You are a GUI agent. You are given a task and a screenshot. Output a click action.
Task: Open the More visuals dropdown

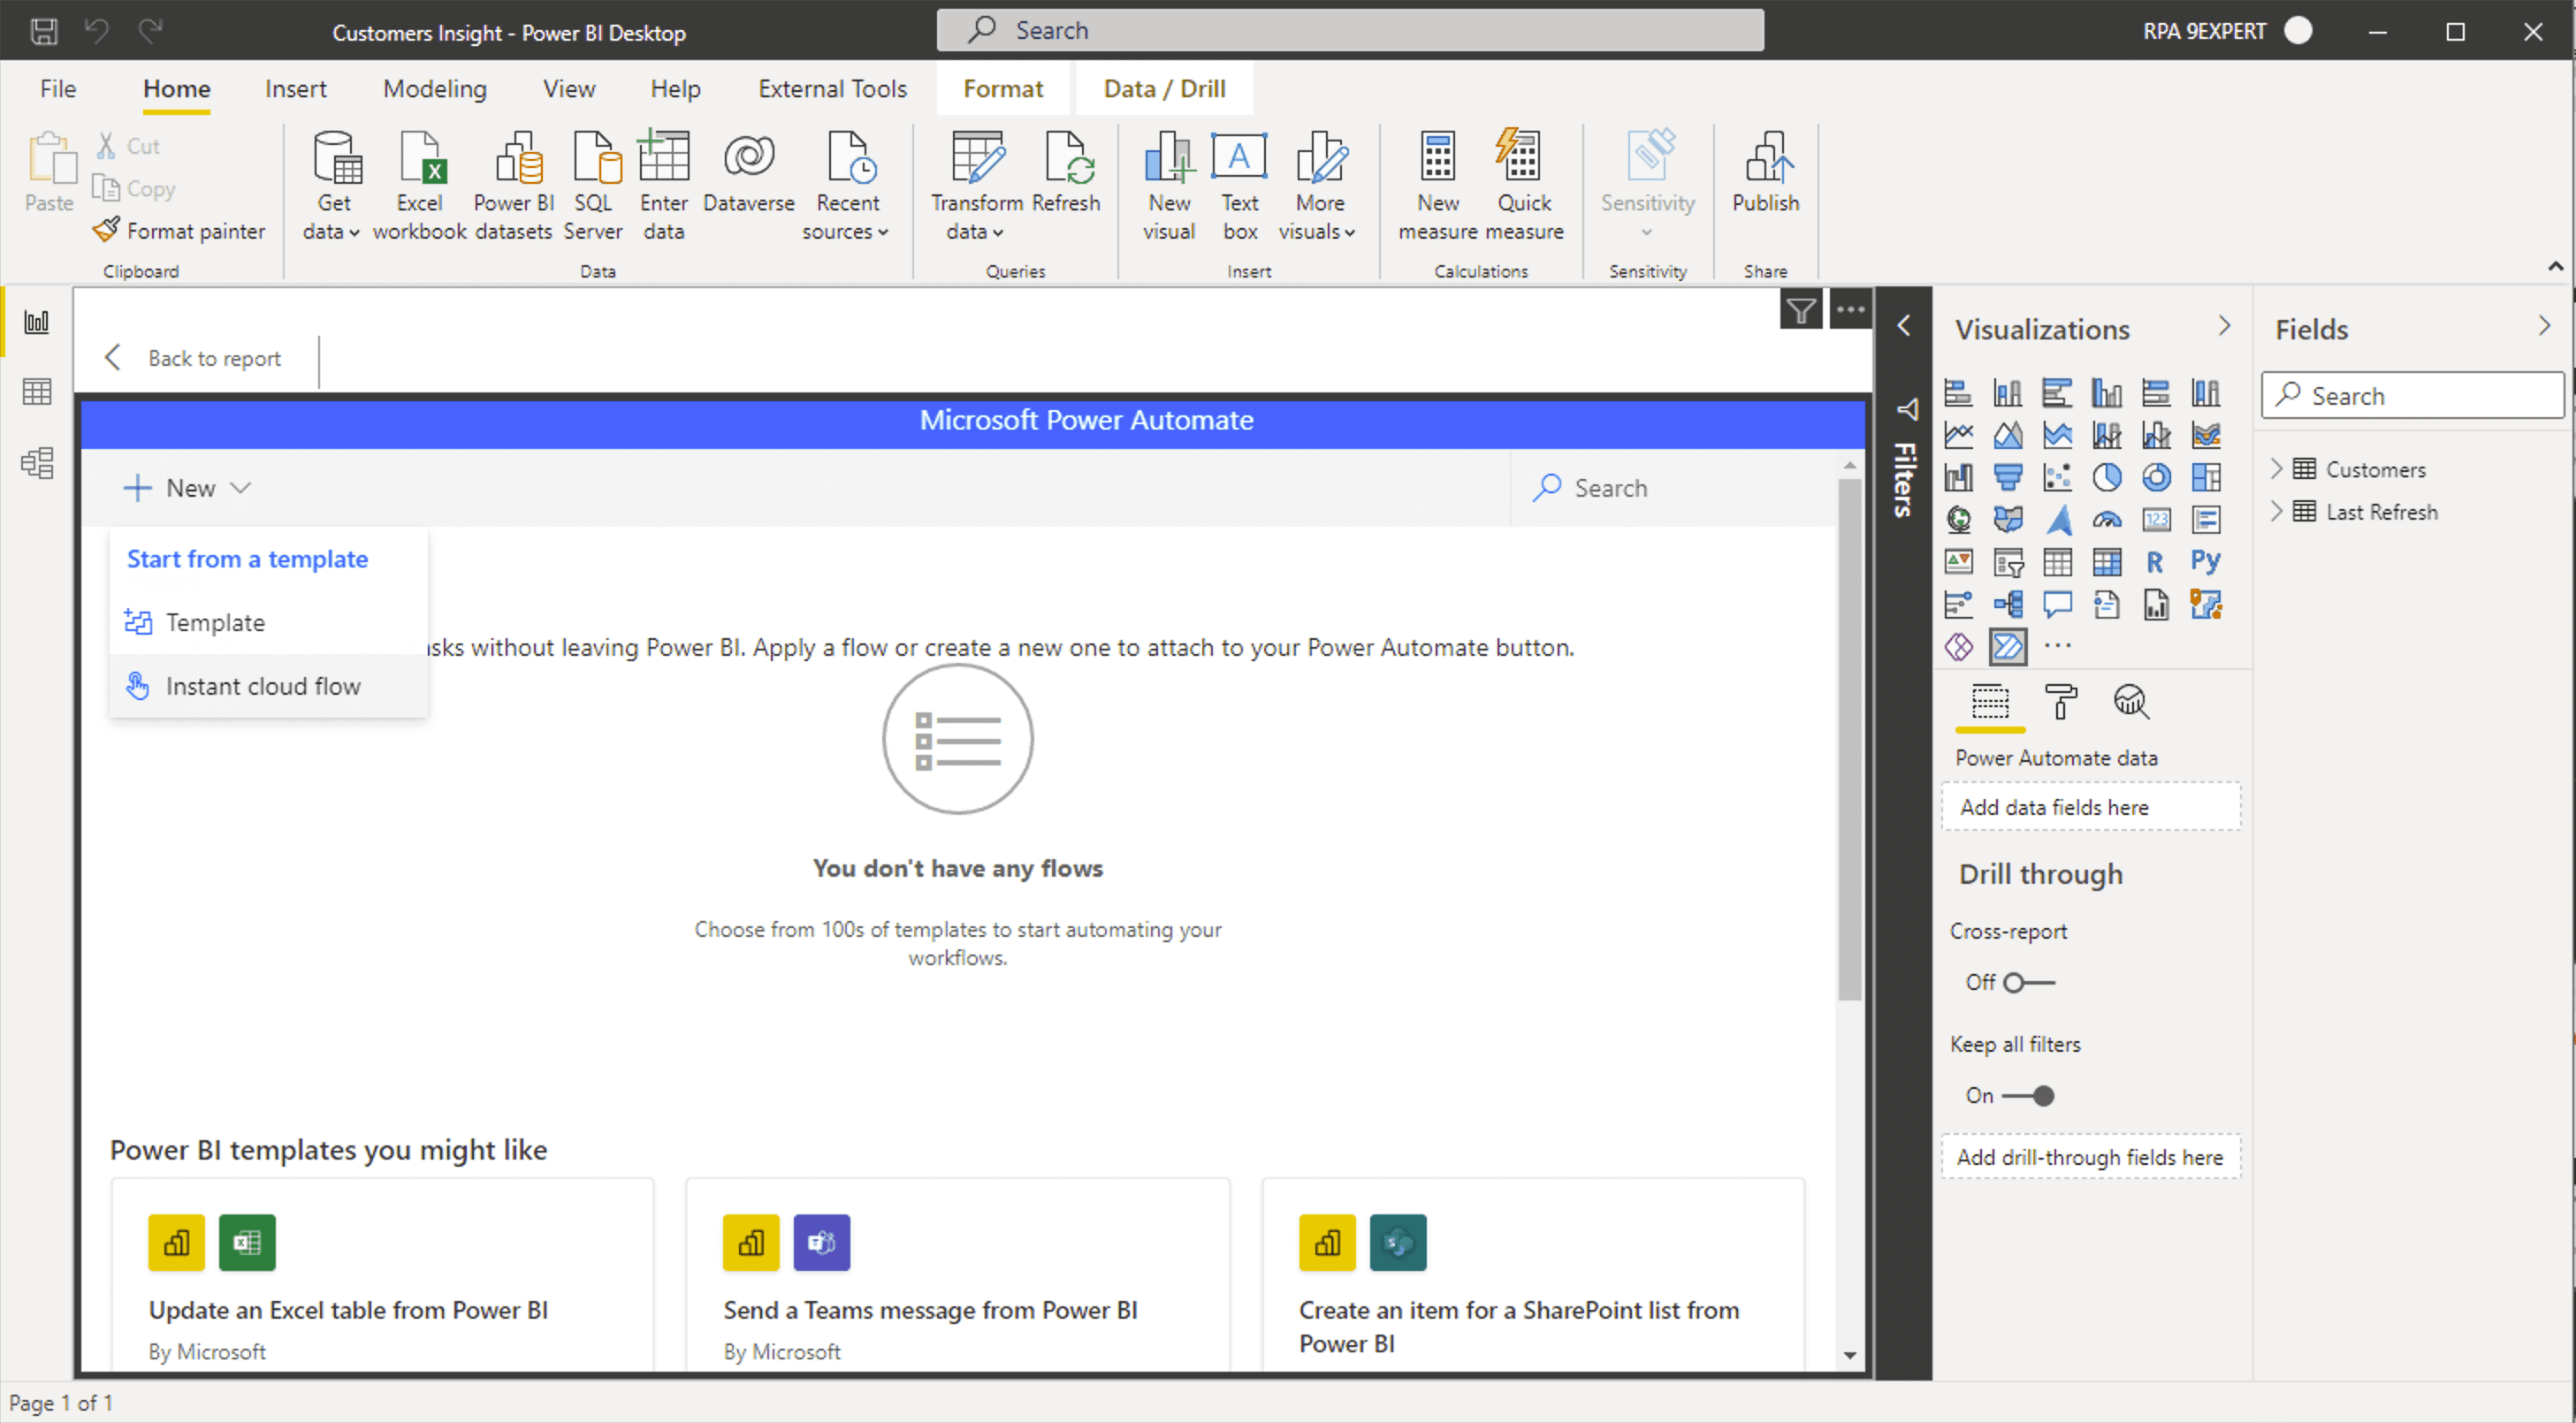tap(1318, 185)
